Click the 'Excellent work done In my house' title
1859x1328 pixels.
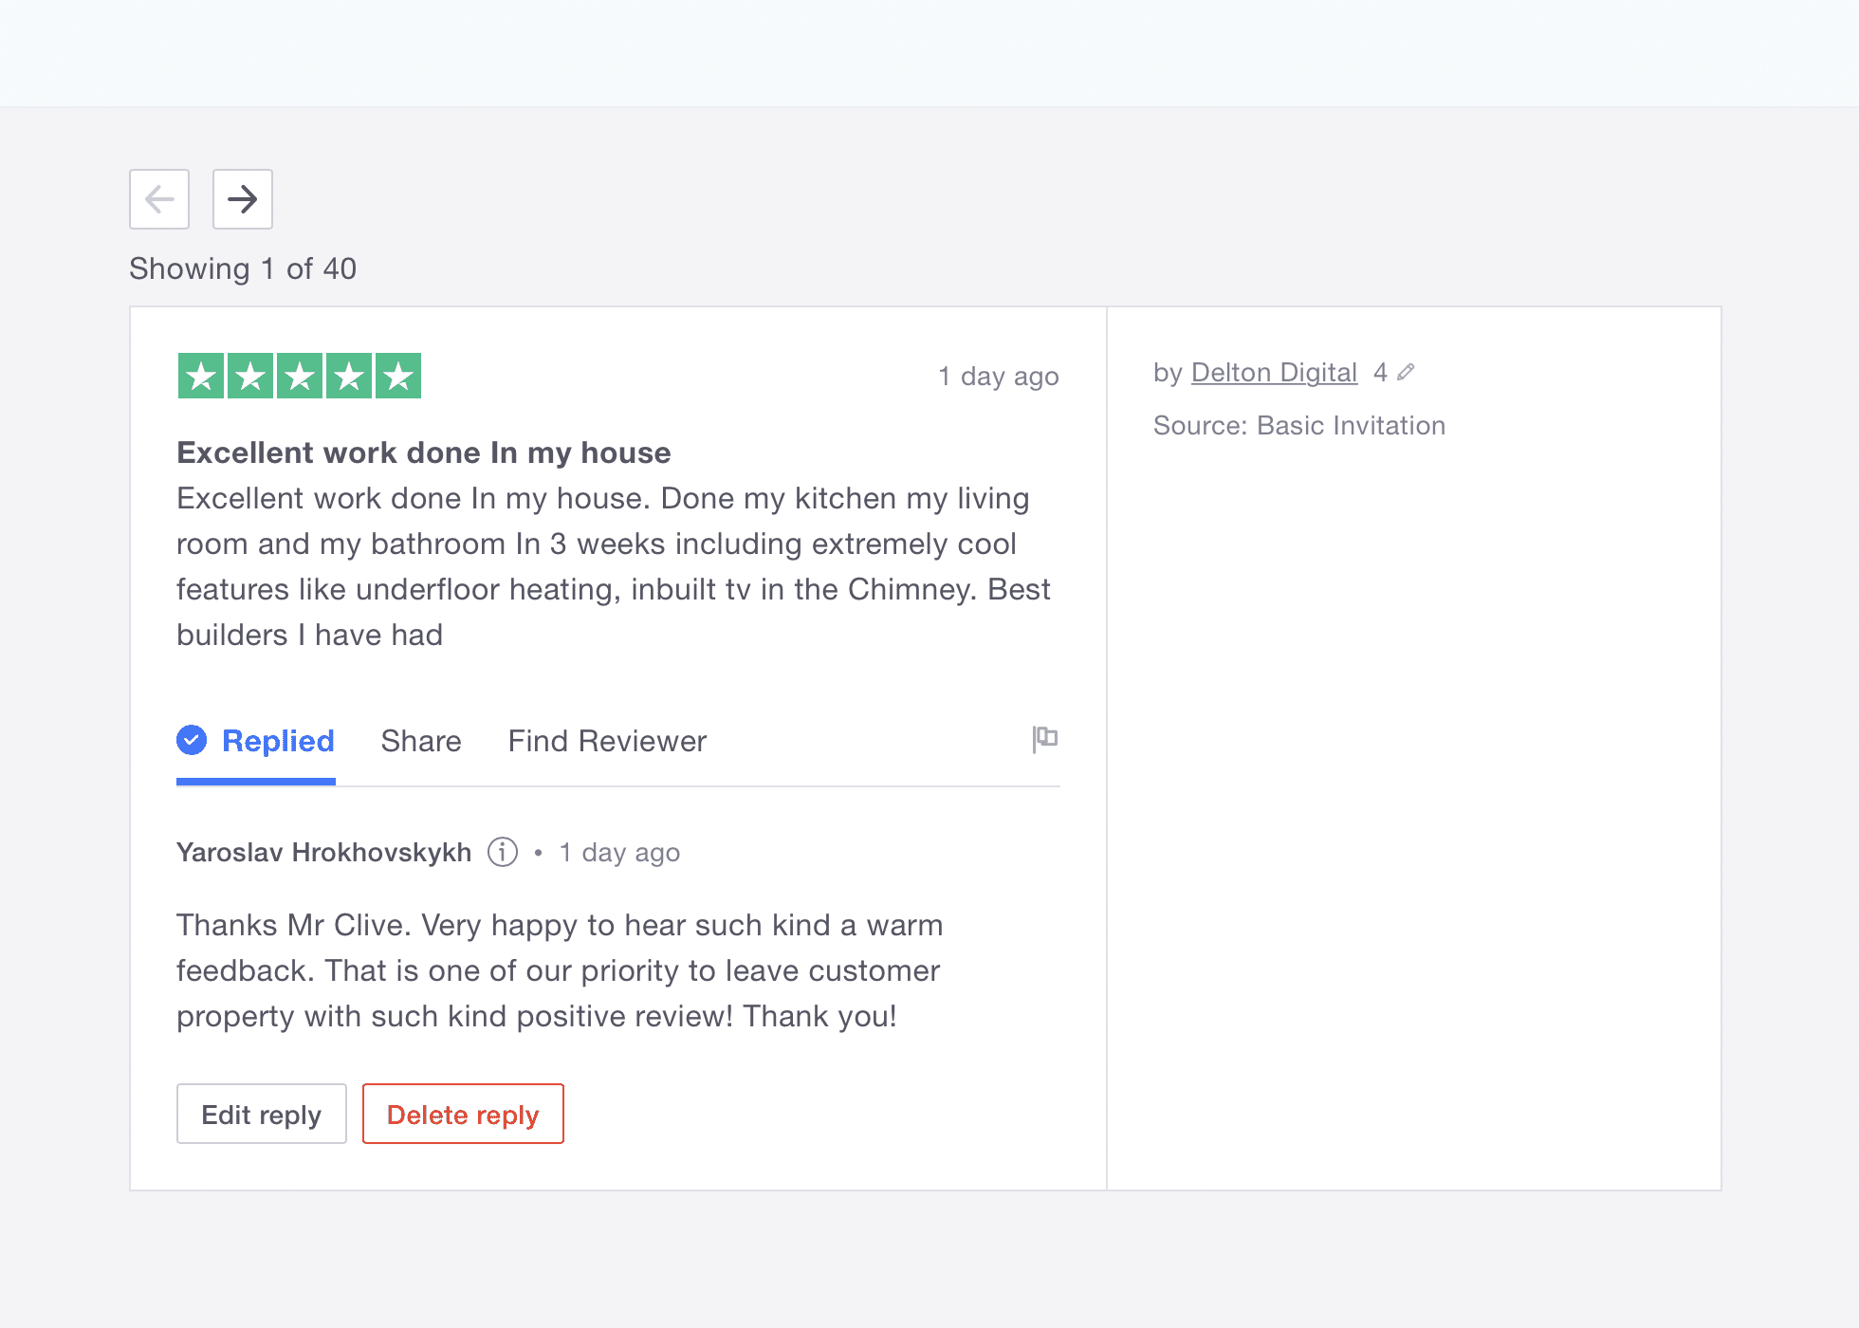pyautogui.click(x=424, y=452)
